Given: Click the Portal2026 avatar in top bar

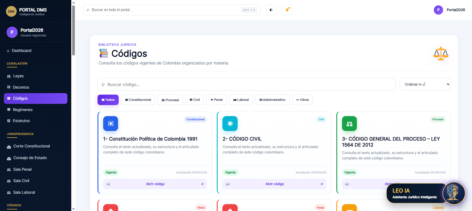Looking at the screenshot, I should [x=438, y=10].
